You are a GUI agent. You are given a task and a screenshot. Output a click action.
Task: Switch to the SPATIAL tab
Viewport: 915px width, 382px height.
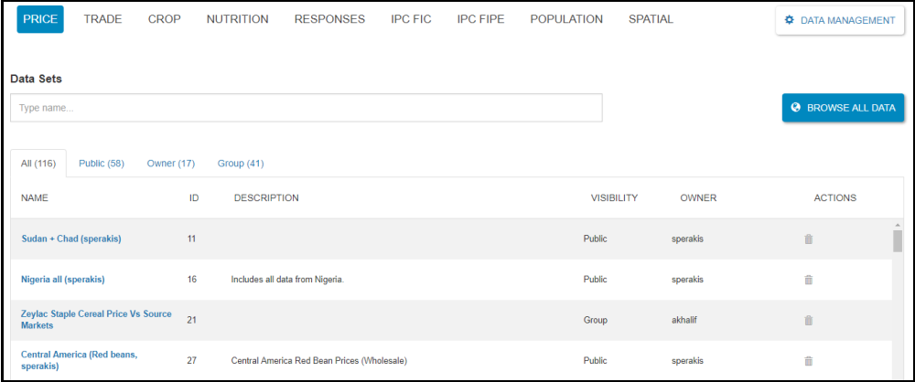[651, 19]
